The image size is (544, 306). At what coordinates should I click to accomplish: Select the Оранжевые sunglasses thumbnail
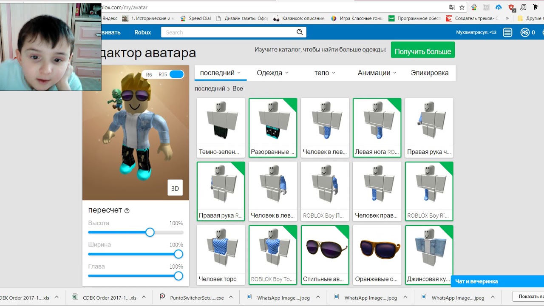(377, 255)
